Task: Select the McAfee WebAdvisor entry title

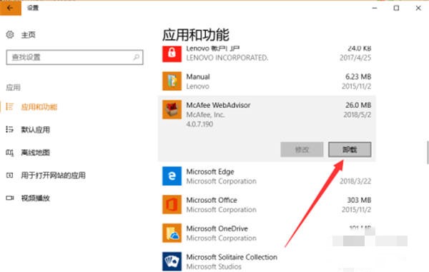Action: pos(218,105)
